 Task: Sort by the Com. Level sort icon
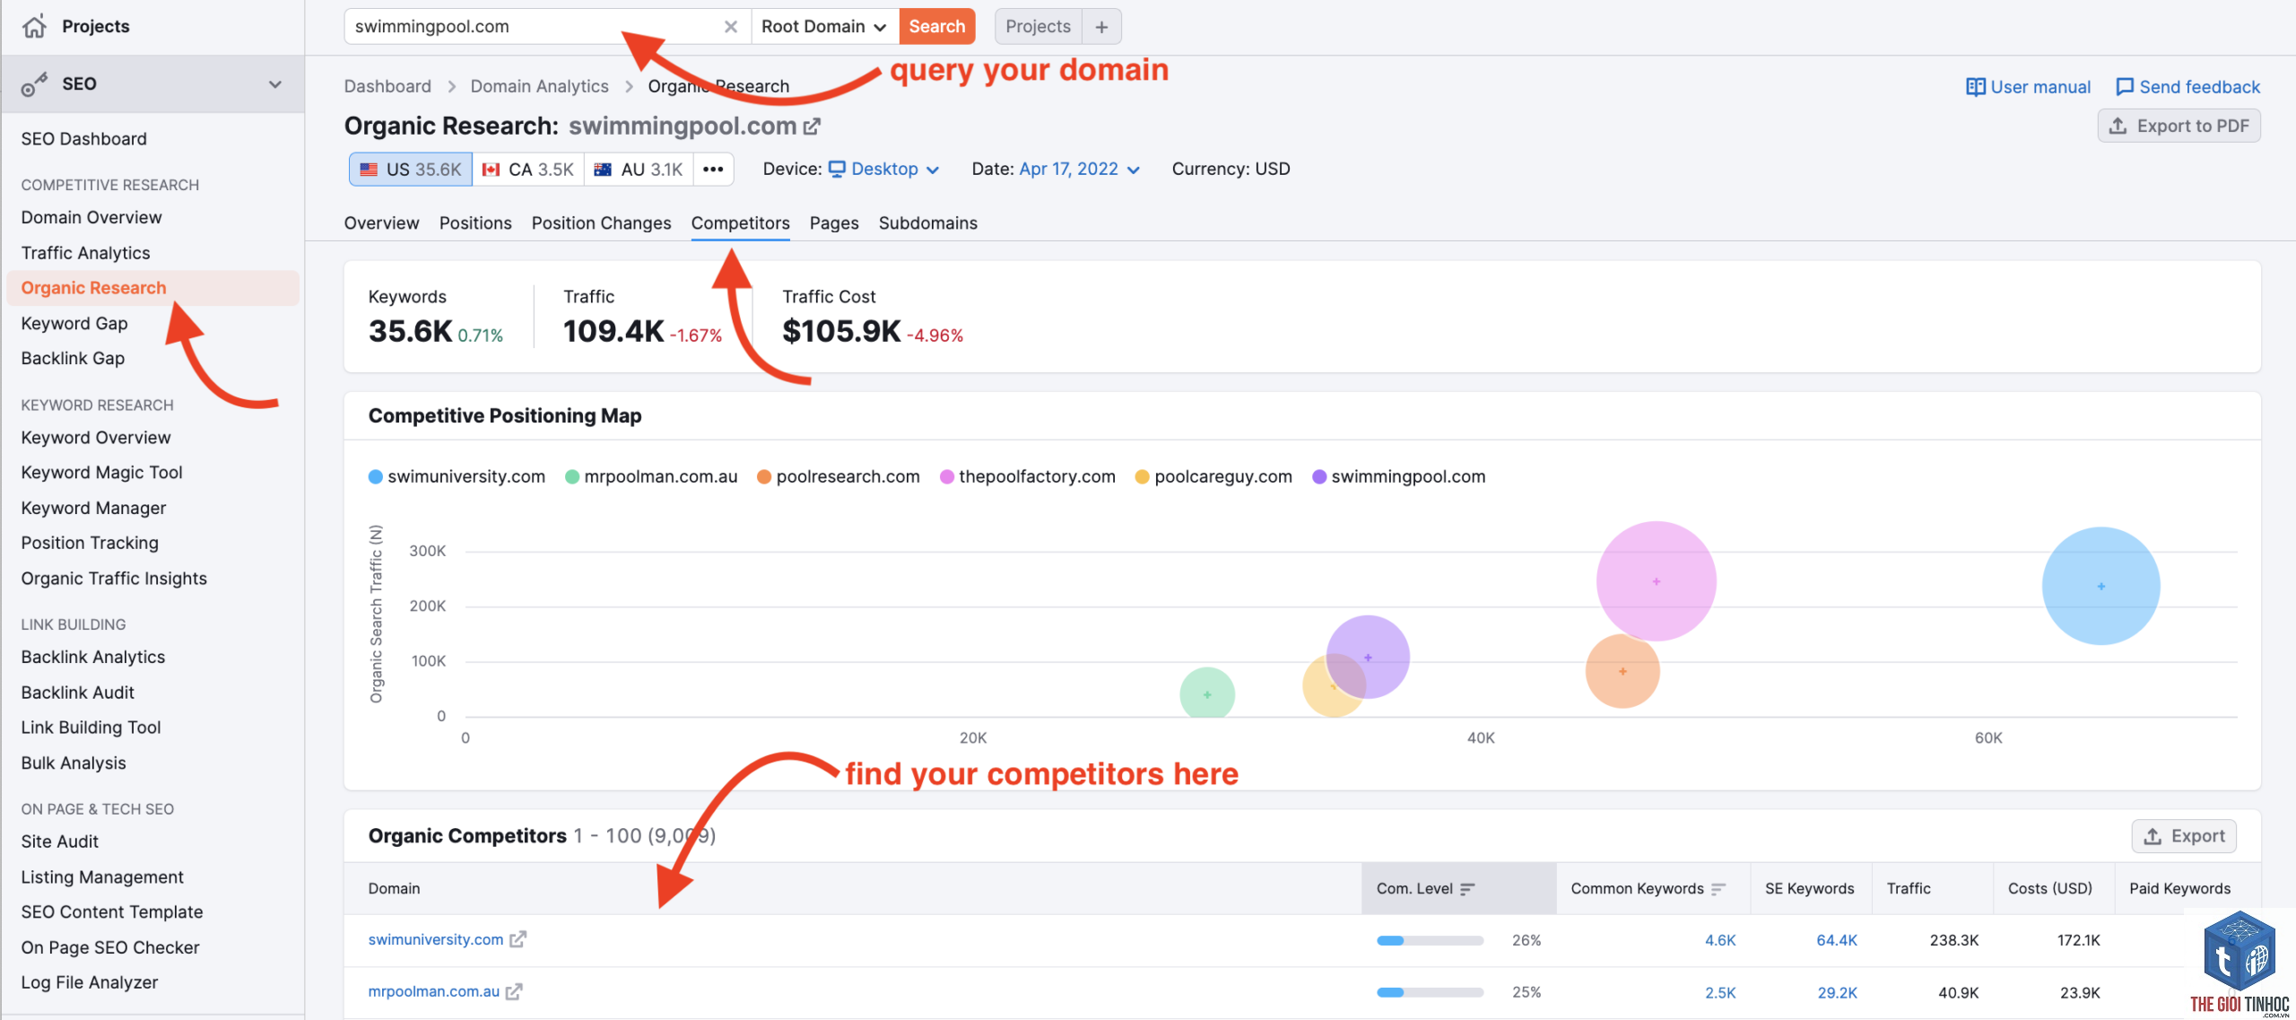(x=1467, y=889)
